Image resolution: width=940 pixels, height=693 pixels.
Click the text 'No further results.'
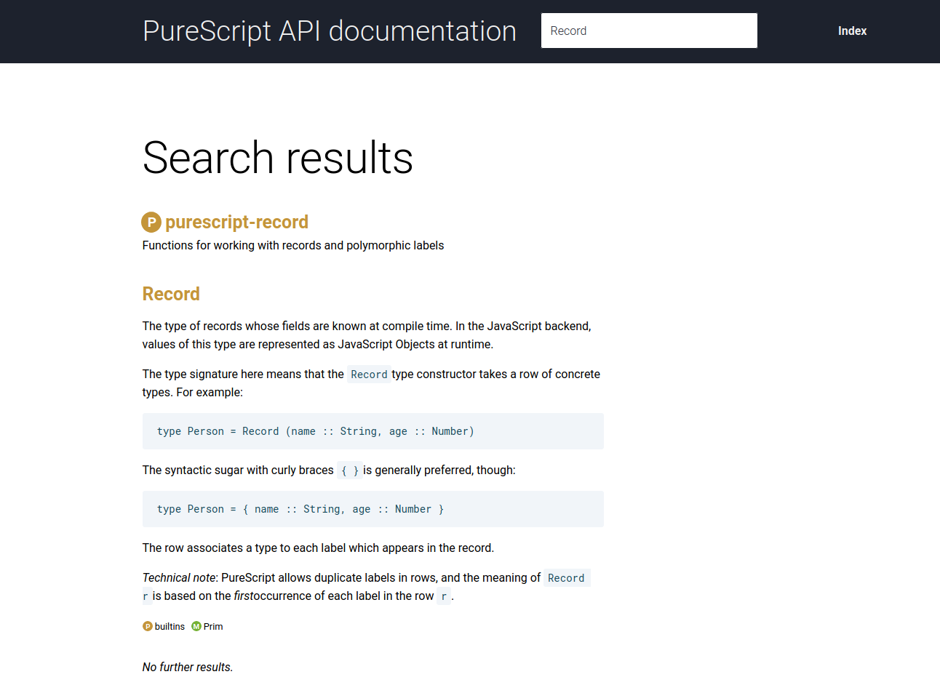(x=188, y=667)
